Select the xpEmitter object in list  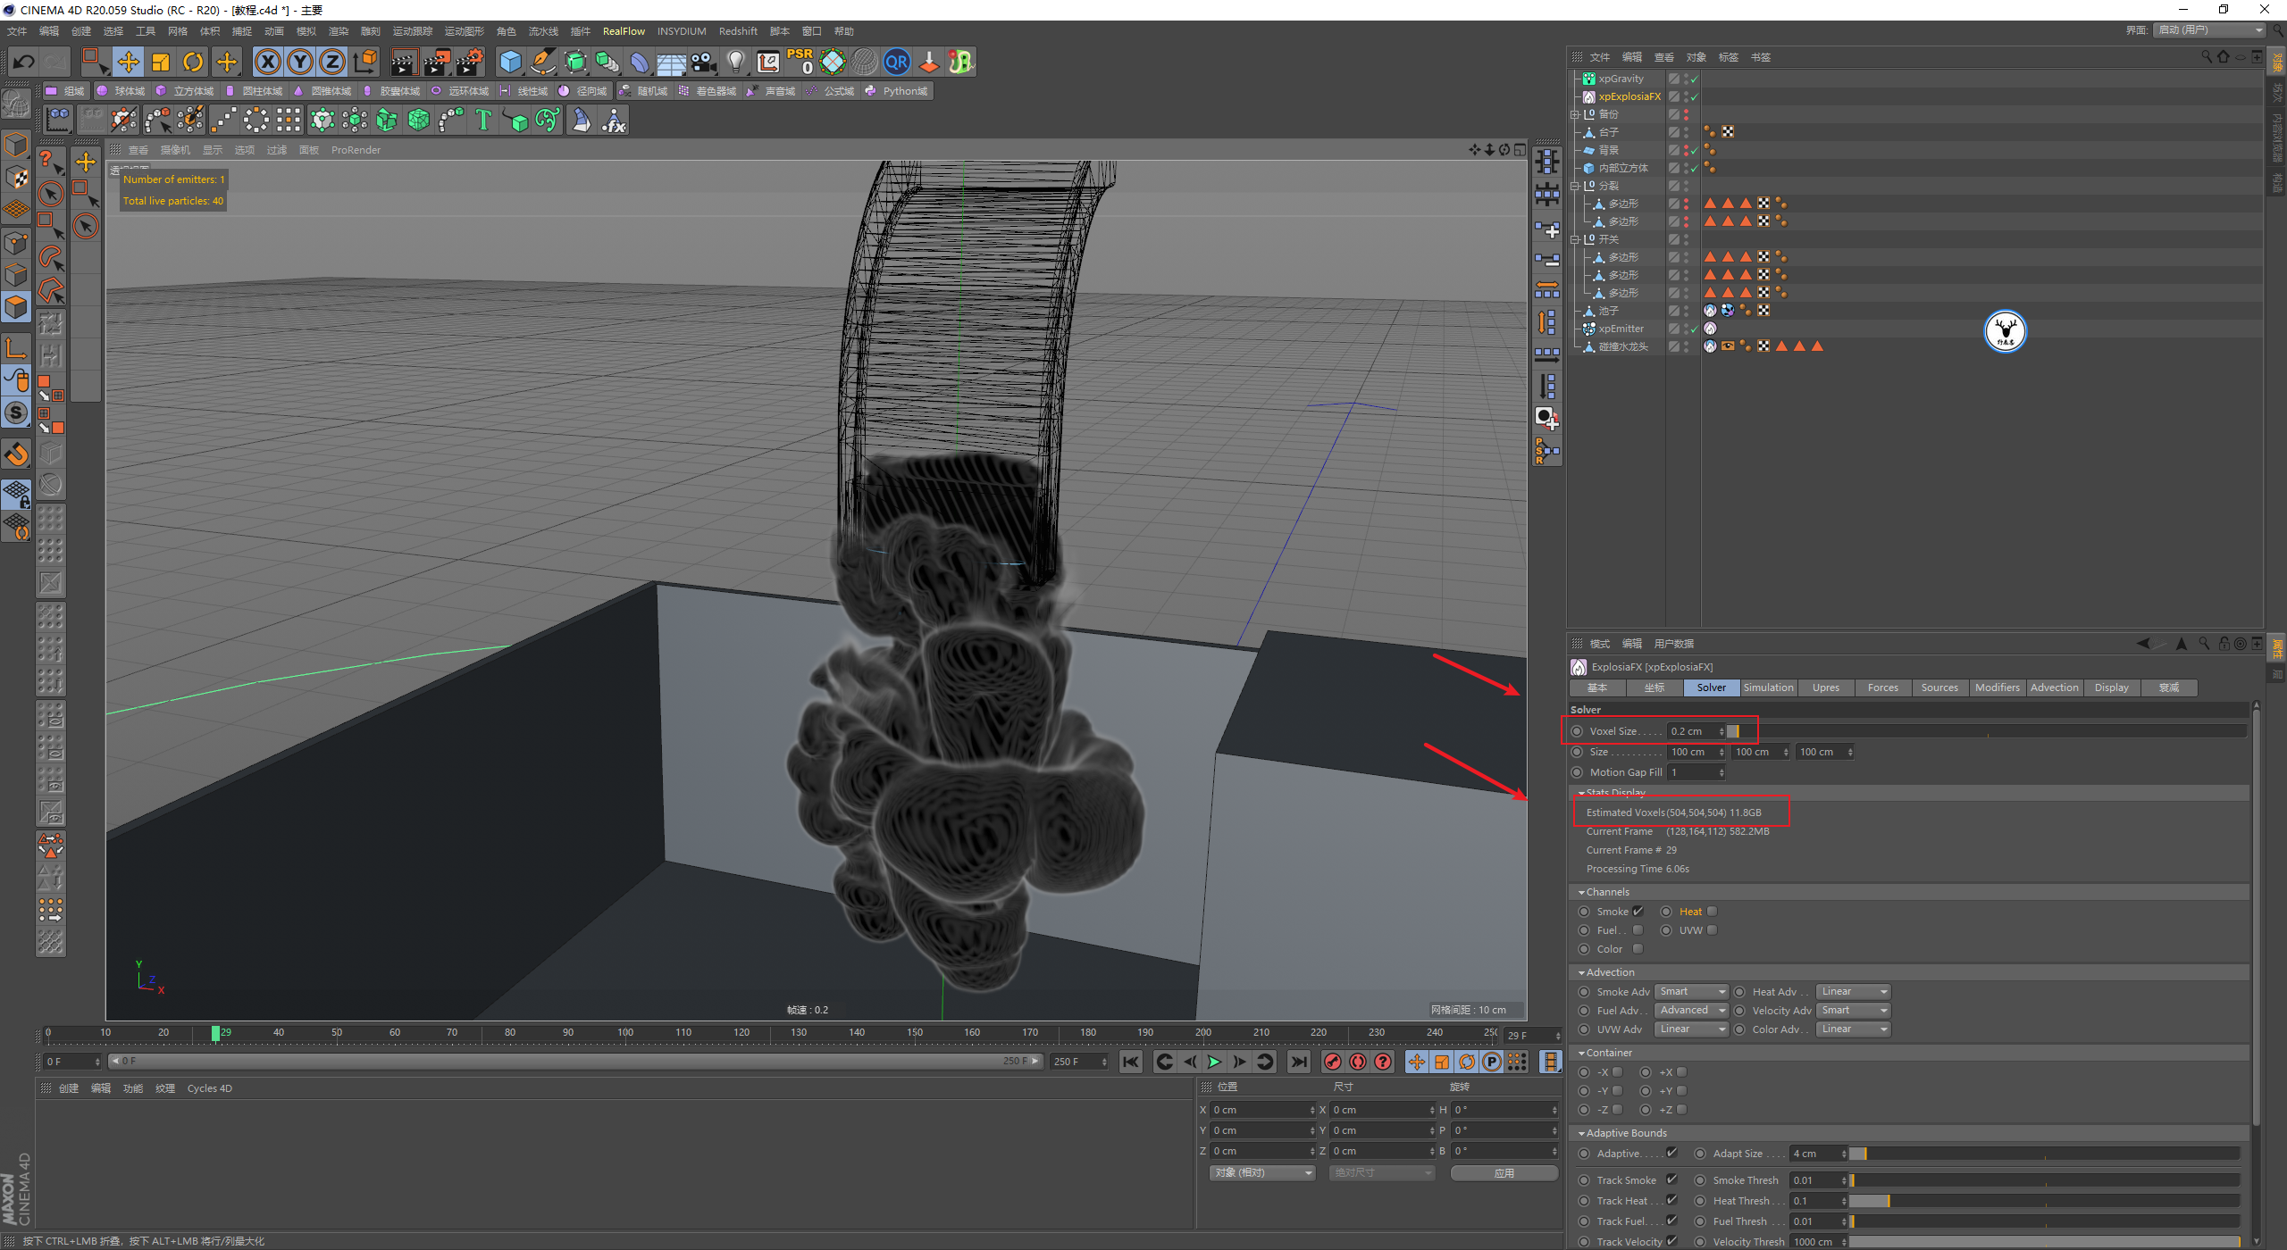pos(1621,329)
